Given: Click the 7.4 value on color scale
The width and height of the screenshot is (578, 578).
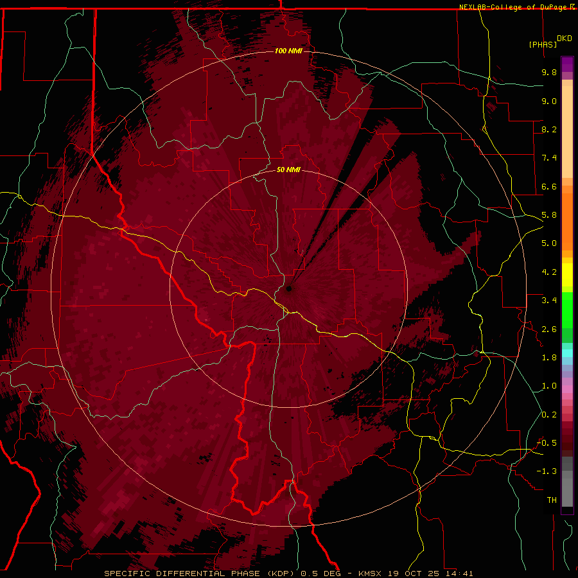Looking at the screenshot, I should click(549, 158).
